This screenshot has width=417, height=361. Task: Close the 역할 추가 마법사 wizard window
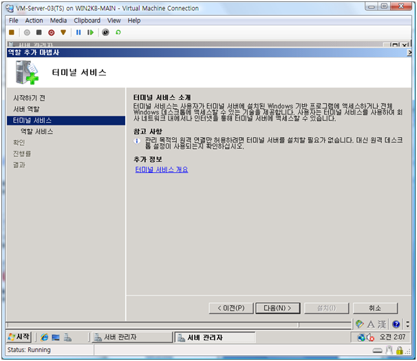(409, 53)
